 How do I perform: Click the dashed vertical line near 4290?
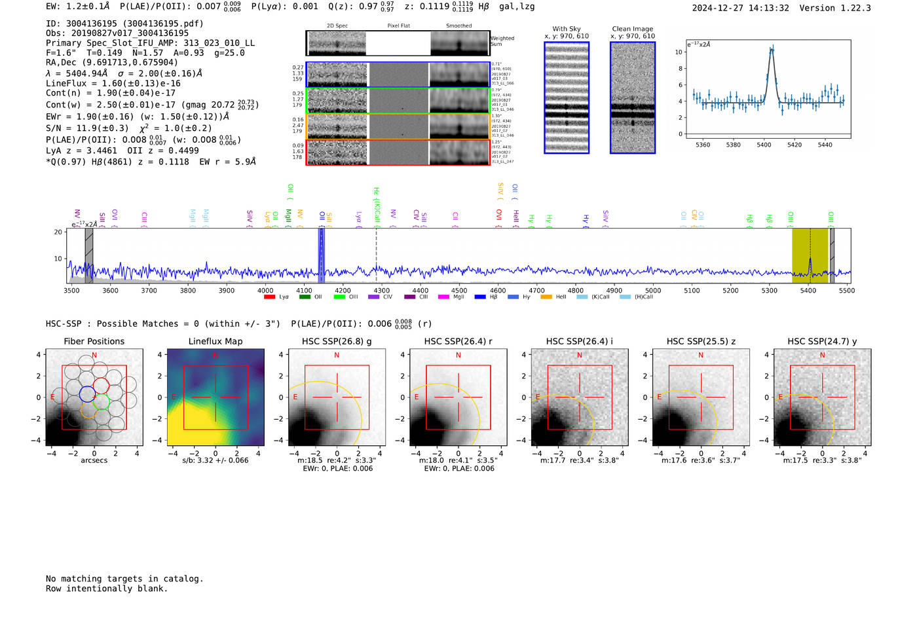tap(376, 255)
